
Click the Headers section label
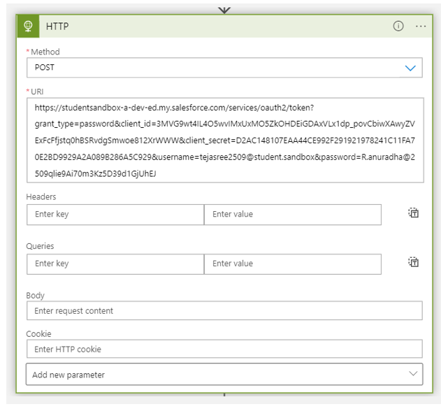(41, 197)
